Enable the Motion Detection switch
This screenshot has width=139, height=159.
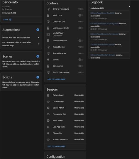coord(81,41)
